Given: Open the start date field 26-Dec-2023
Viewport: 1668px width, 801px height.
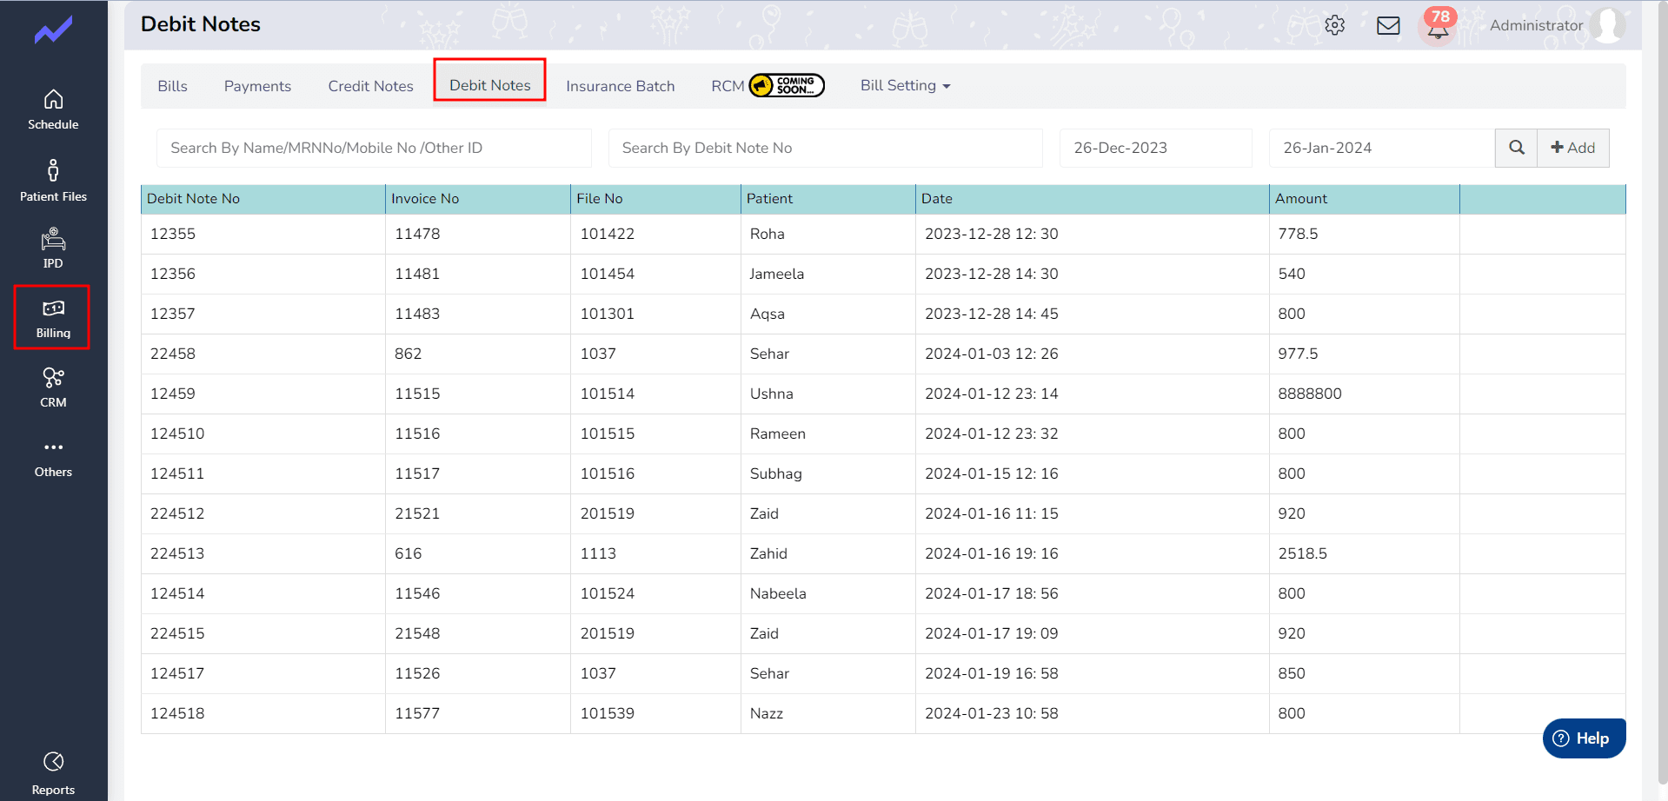Looking at the screenshot, I should 1156,148.
